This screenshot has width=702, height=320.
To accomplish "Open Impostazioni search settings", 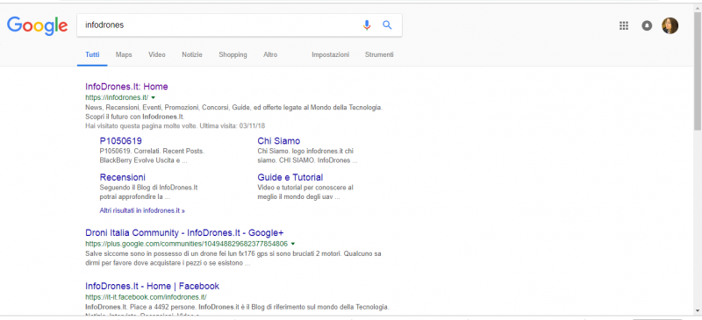I will 331,54.
